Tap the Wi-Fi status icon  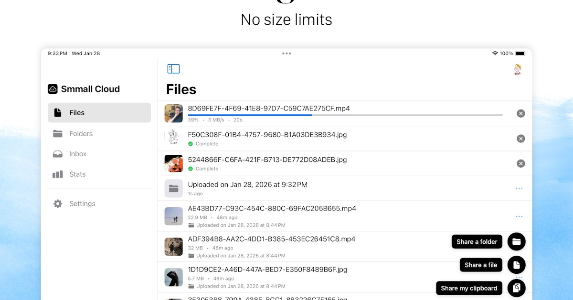(x=495, y=53)
